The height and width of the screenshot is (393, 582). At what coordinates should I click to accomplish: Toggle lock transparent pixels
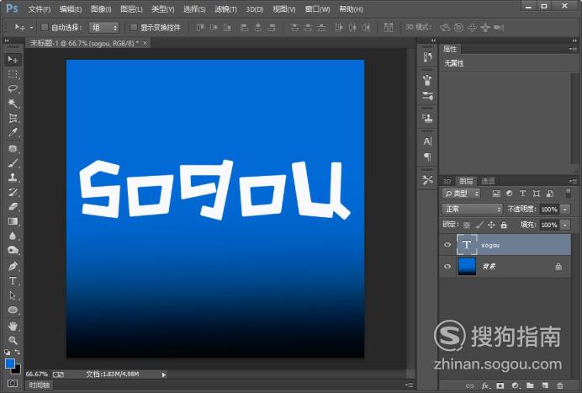[x=467, y=225]
